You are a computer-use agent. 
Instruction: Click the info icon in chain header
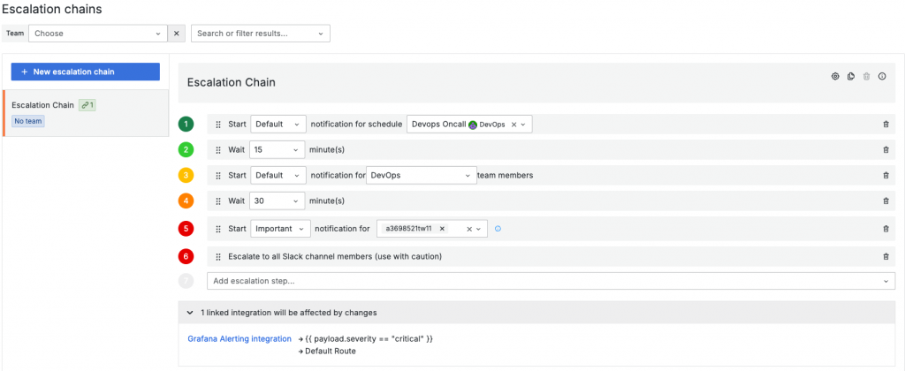click(x=882, y=76)
